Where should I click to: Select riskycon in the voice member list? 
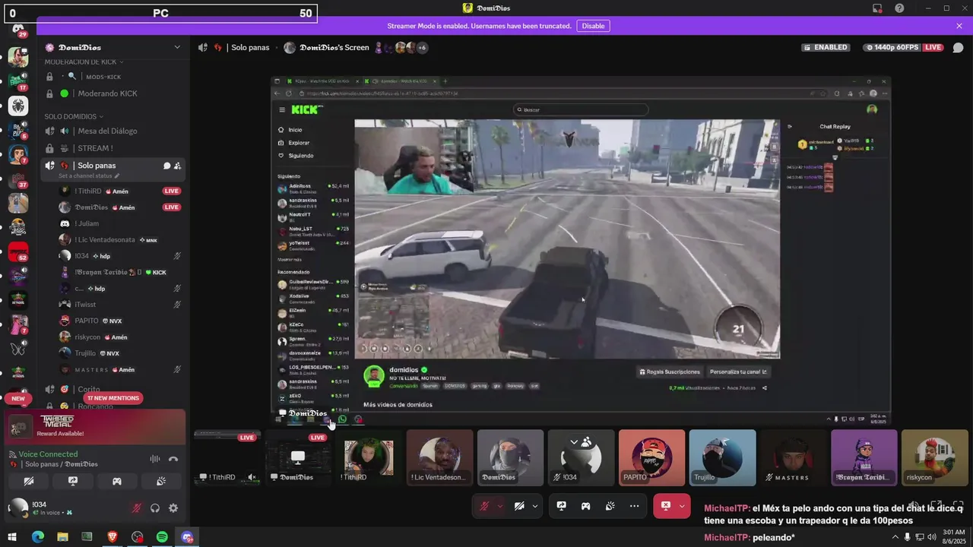(120, 337)
